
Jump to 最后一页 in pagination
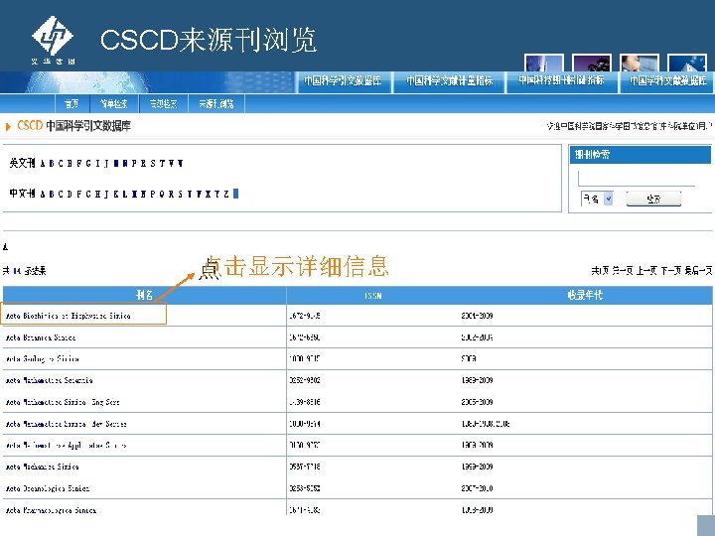point(698,271)
